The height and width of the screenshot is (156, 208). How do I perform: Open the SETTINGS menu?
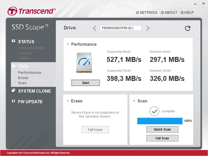pos(147,12)
